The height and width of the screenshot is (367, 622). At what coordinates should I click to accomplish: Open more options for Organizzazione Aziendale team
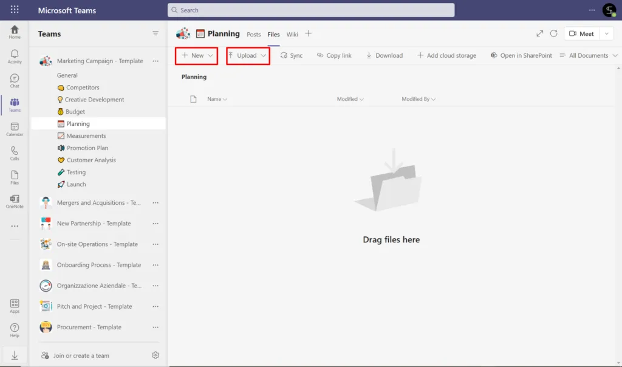coord(155,286)
